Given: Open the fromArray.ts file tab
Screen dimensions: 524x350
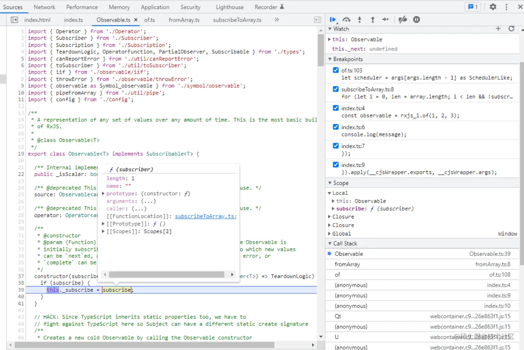Looking at the screenshot, I should click(184, 20).
